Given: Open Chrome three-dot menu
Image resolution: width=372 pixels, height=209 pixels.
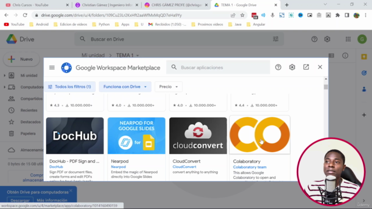Looking at the screenshot, I should click(x=366, y=15).
